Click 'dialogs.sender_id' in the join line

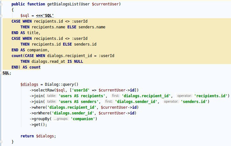click(136, 102)
